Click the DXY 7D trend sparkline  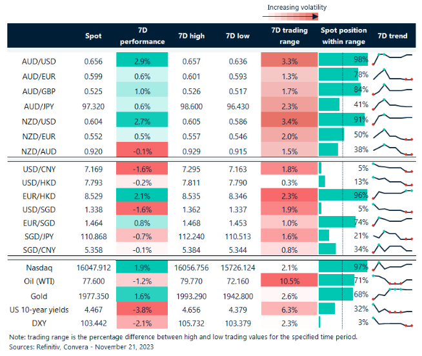click(393, 322)
